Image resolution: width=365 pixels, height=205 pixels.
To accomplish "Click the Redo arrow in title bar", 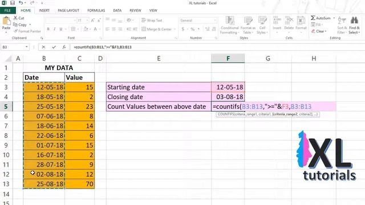I will [x=32, y=3].
